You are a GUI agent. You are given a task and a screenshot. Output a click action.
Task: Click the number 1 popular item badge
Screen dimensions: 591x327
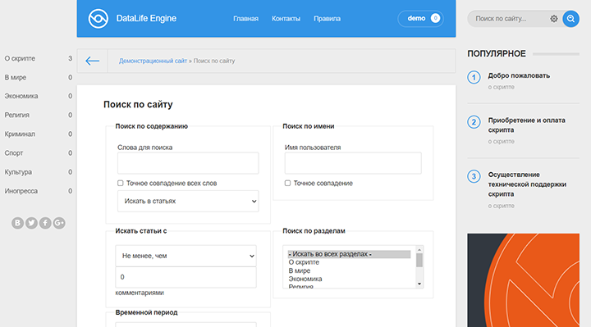point(474,78)
